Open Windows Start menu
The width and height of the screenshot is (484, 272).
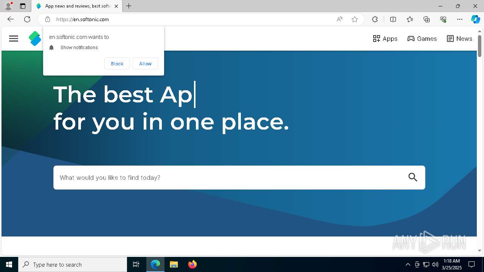click(x=9, y=264)
